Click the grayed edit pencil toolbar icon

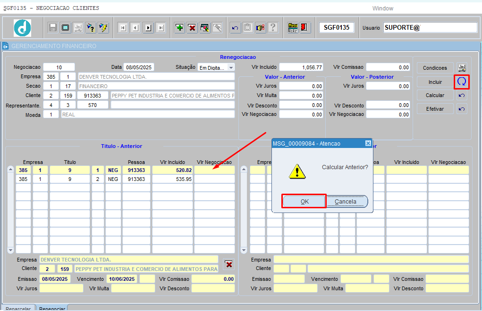coord(217,28)
